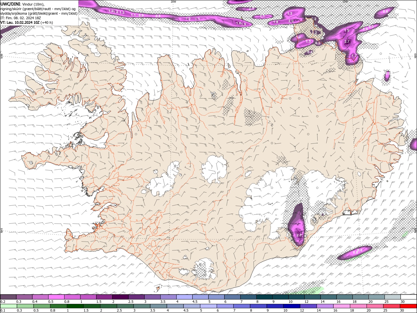Click the lower legend swatch starting at 25
Image resolution: width=417 pixels, height=313 pixels.
pyautogui.click(x=392, y=306)
